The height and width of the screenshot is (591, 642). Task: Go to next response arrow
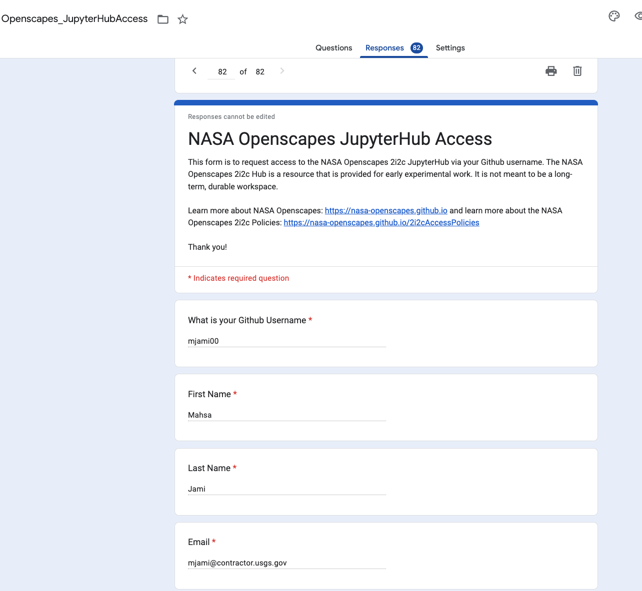(282, 71)
